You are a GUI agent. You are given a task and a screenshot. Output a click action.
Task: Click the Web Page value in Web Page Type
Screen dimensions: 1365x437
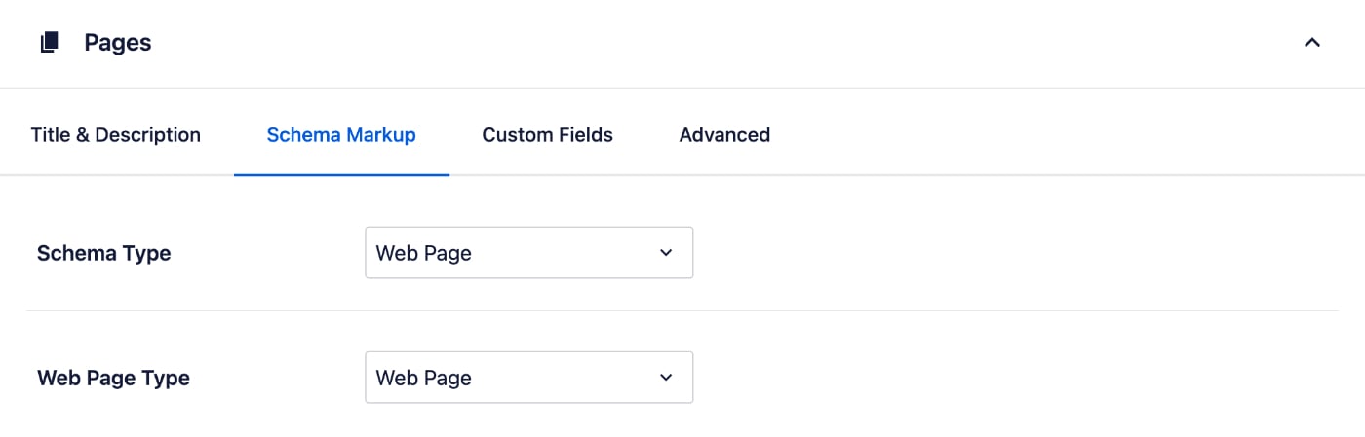tap(423, 379)
